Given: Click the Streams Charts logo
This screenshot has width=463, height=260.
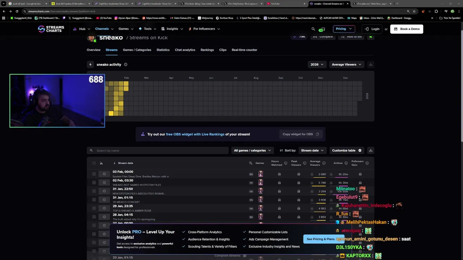Looking at the screenshot, I should click(x=51, y=29).
